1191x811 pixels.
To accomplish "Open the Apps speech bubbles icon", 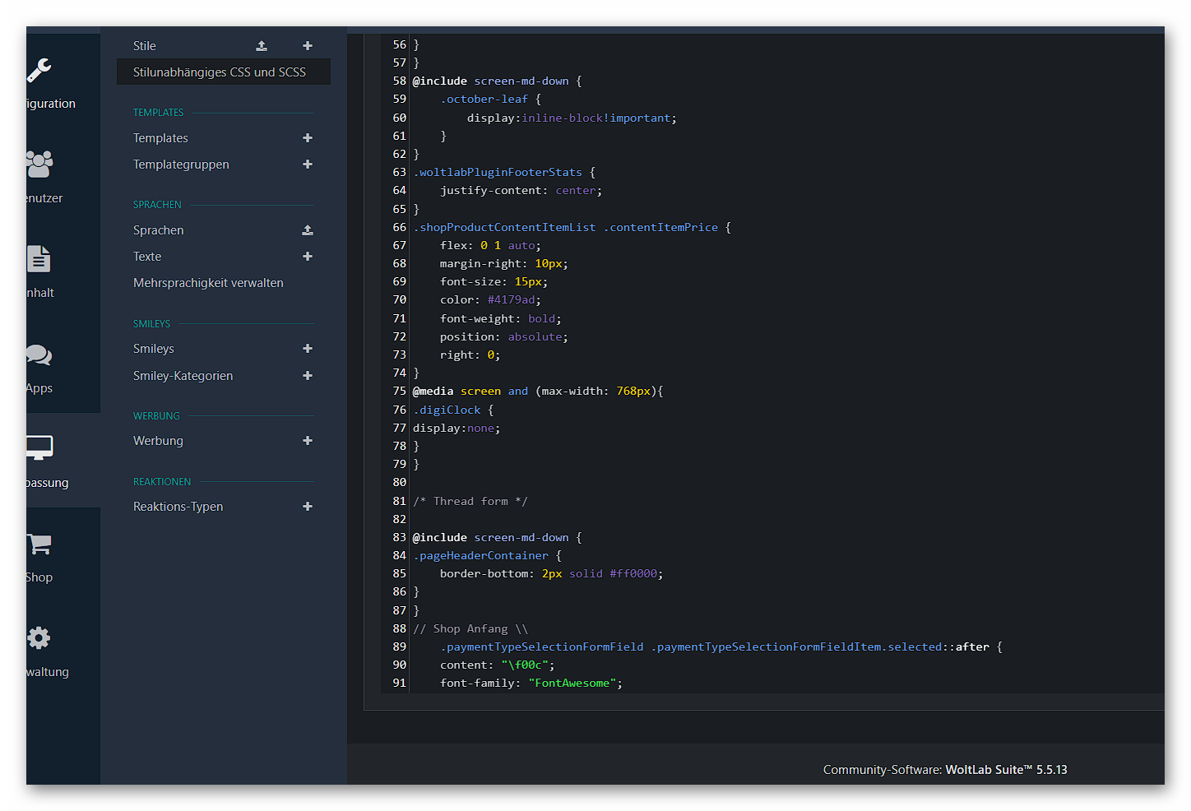I will click(x=39, y=355).
